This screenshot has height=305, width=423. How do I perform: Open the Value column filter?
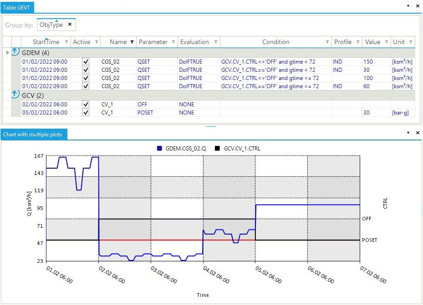(x=386, y=42)
